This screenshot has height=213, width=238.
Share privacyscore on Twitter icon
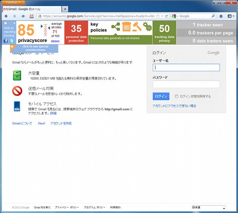(x=12, y=41)
